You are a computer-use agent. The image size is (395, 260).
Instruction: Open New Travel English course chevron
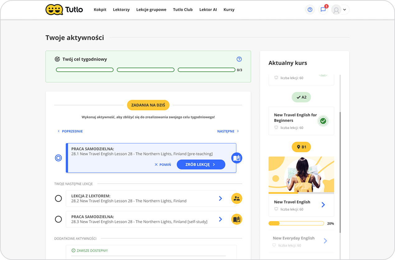click(x=323, y=205)
